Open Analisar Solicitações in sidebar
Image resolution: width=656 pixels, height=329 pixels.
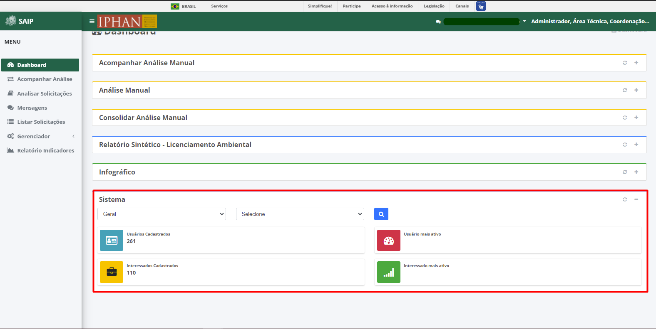pos(40,93)
